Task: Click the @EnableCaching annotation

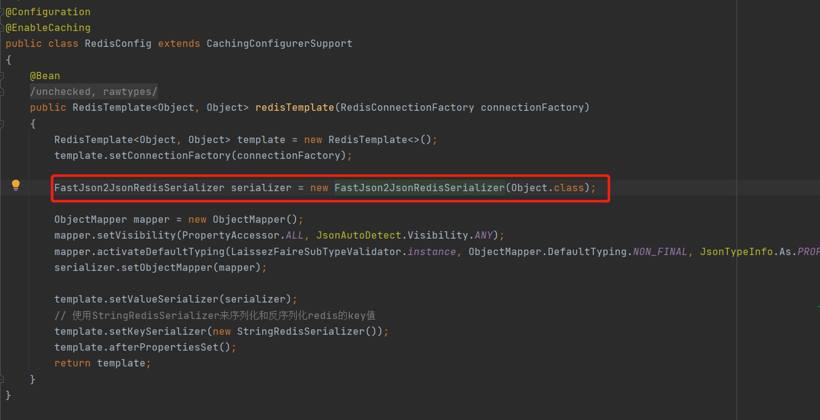Action: (x=48, y=27)
